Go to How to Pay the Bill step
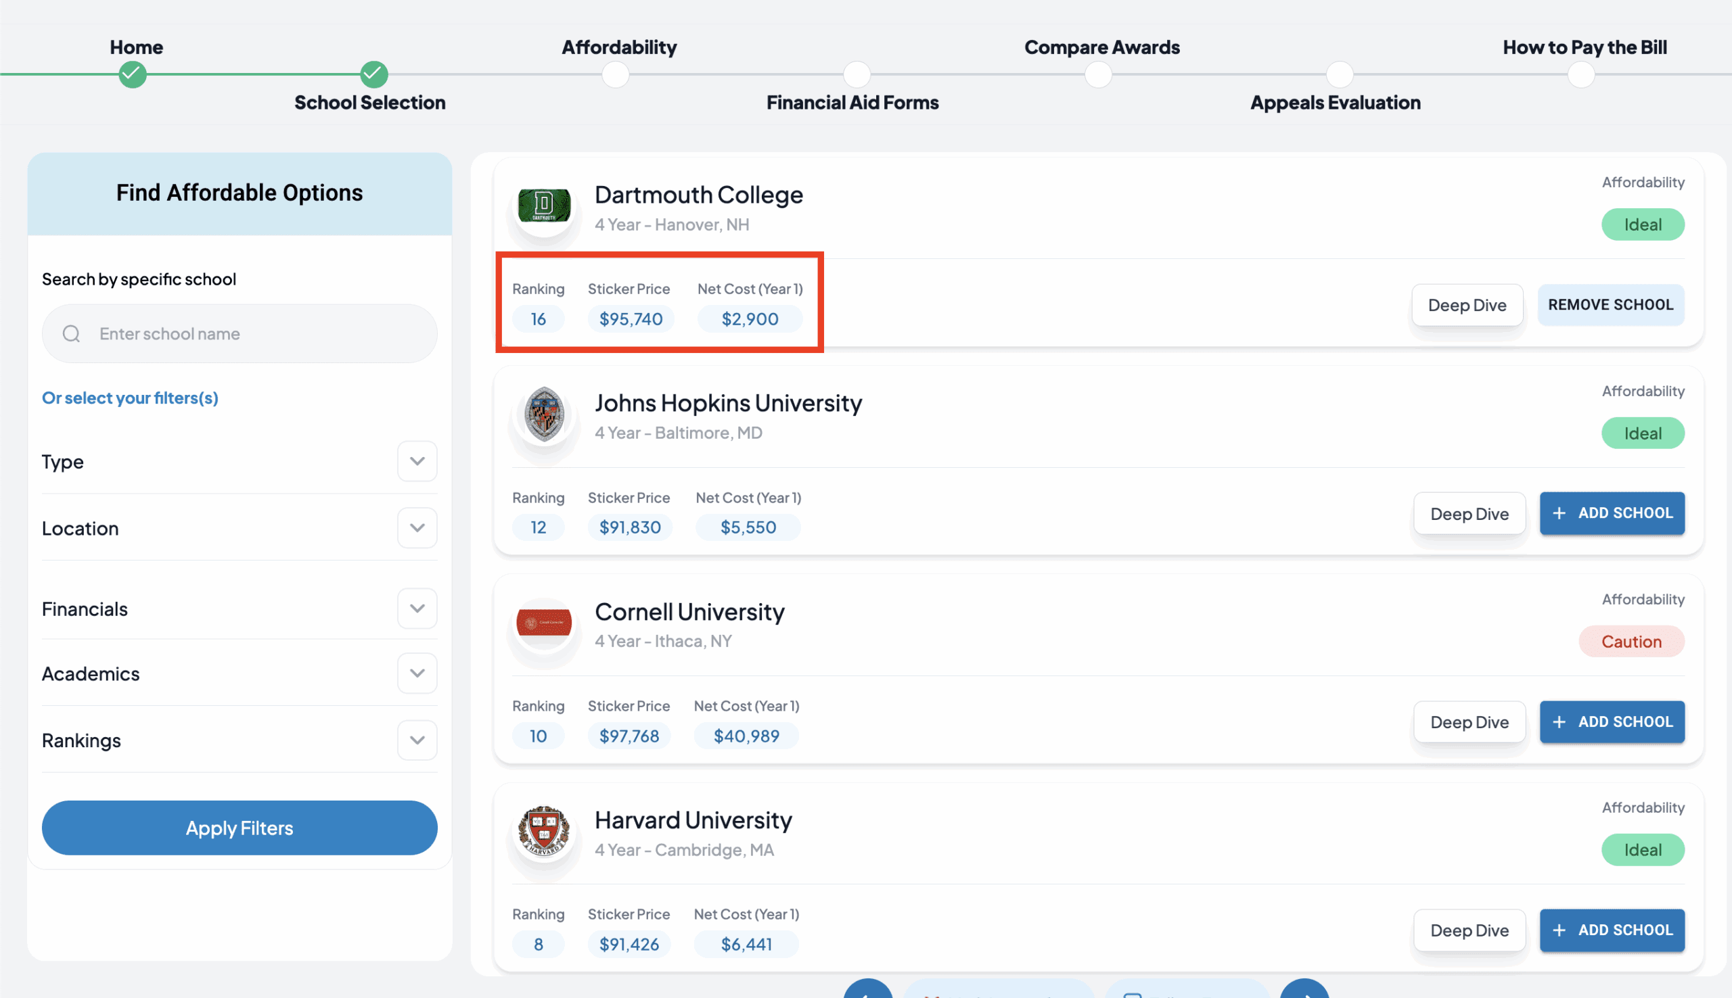1732x998 pixels. [x=1580, y=74]
